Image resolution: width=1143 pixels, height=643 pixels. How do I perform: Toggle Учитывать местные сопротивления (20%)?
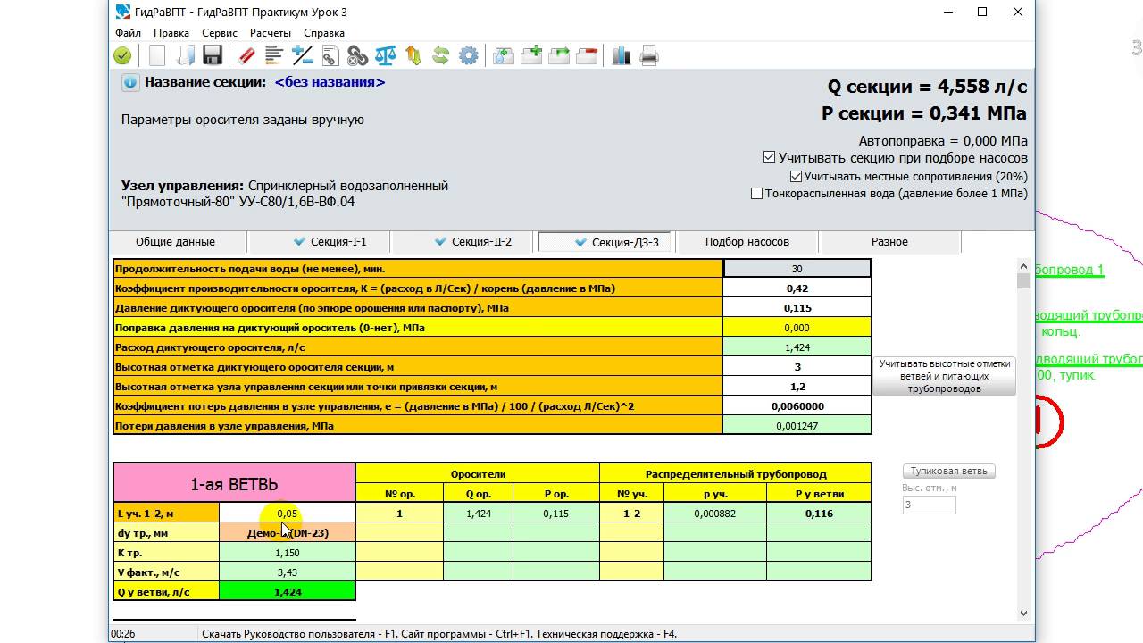[x=796, y=177]
